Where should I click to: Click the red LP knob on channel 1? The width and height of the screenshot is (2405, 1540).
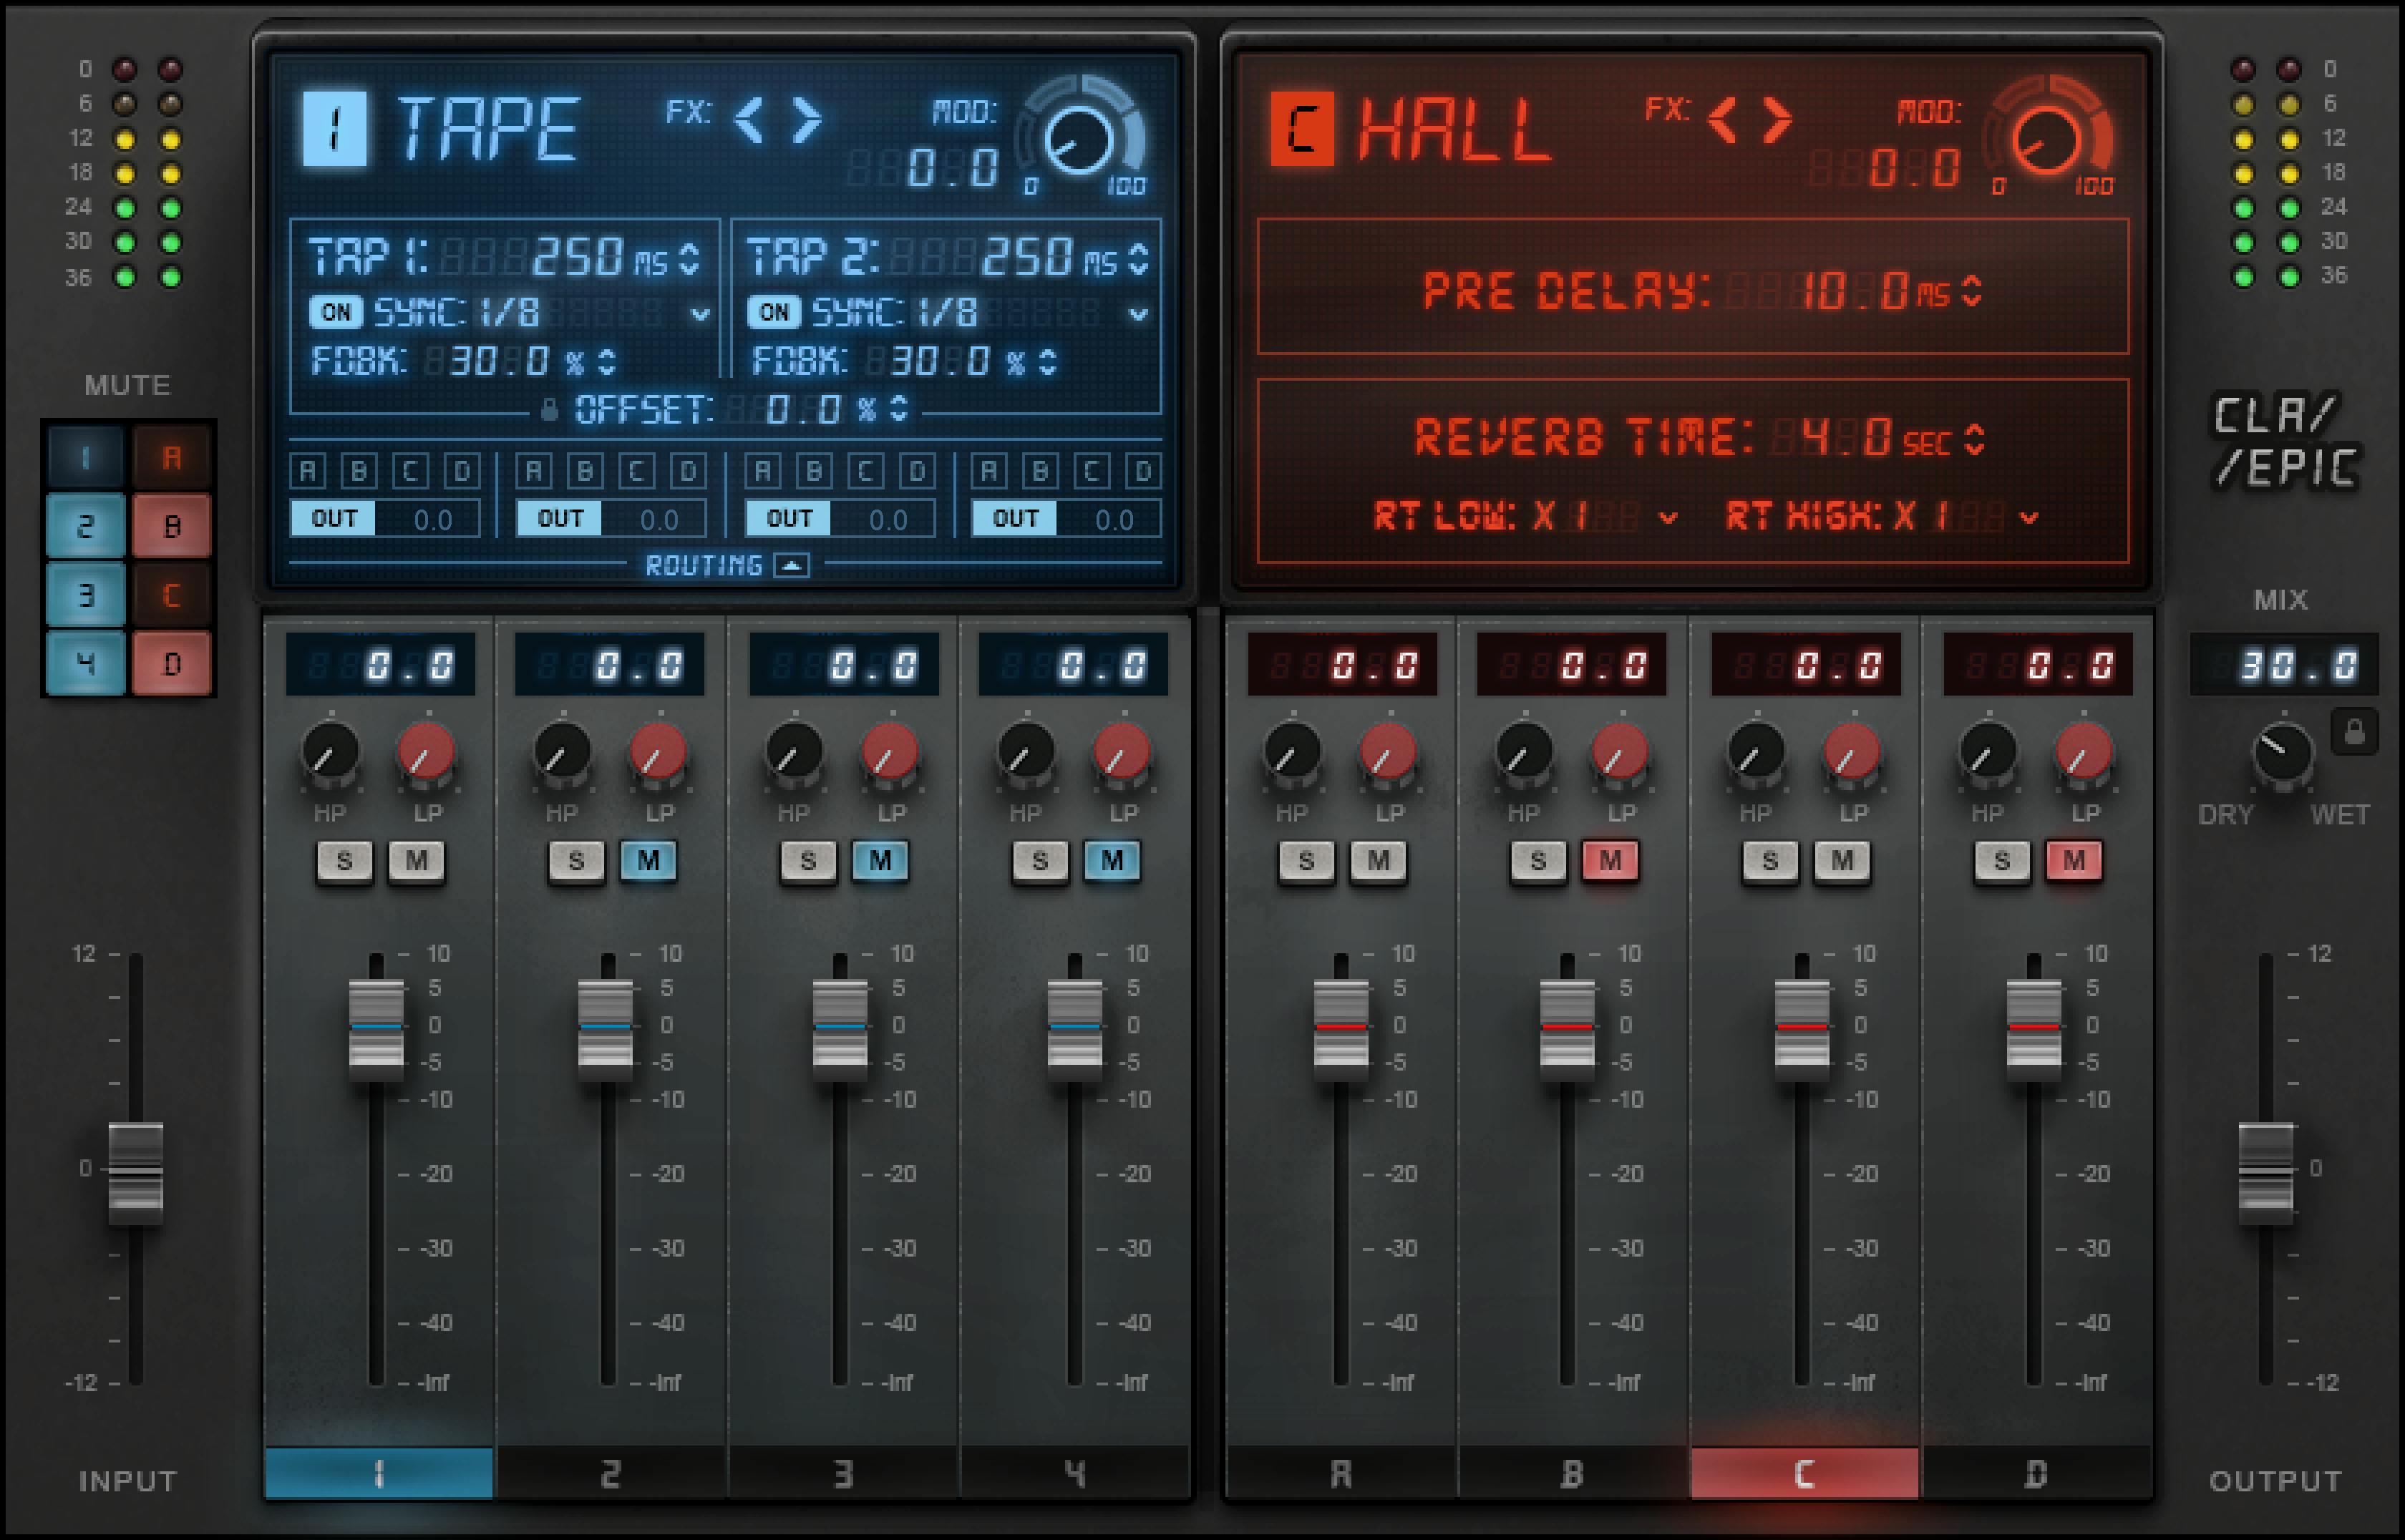point(426,752)
